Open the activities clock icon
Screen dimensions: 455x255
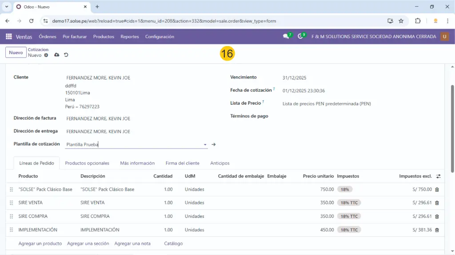[301, 37]
